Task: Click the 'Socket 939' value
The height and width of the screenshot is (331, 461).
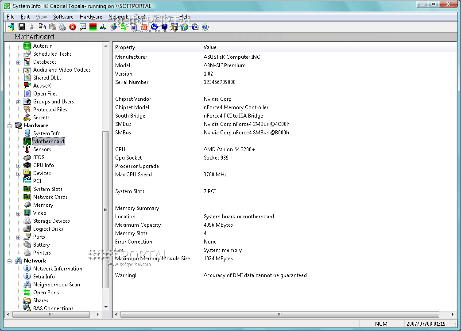Action: 216,158
